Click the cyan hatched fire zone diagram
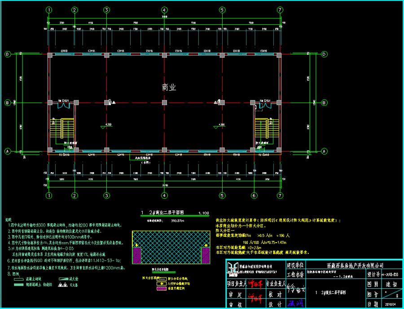The height and width of the screenshot is (309, 404). pyautogui.click(x=171, y=248)
